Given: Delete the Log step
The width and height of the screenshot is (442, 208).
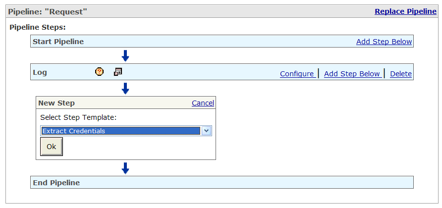Looking at the screenshot, I should 401,74.
